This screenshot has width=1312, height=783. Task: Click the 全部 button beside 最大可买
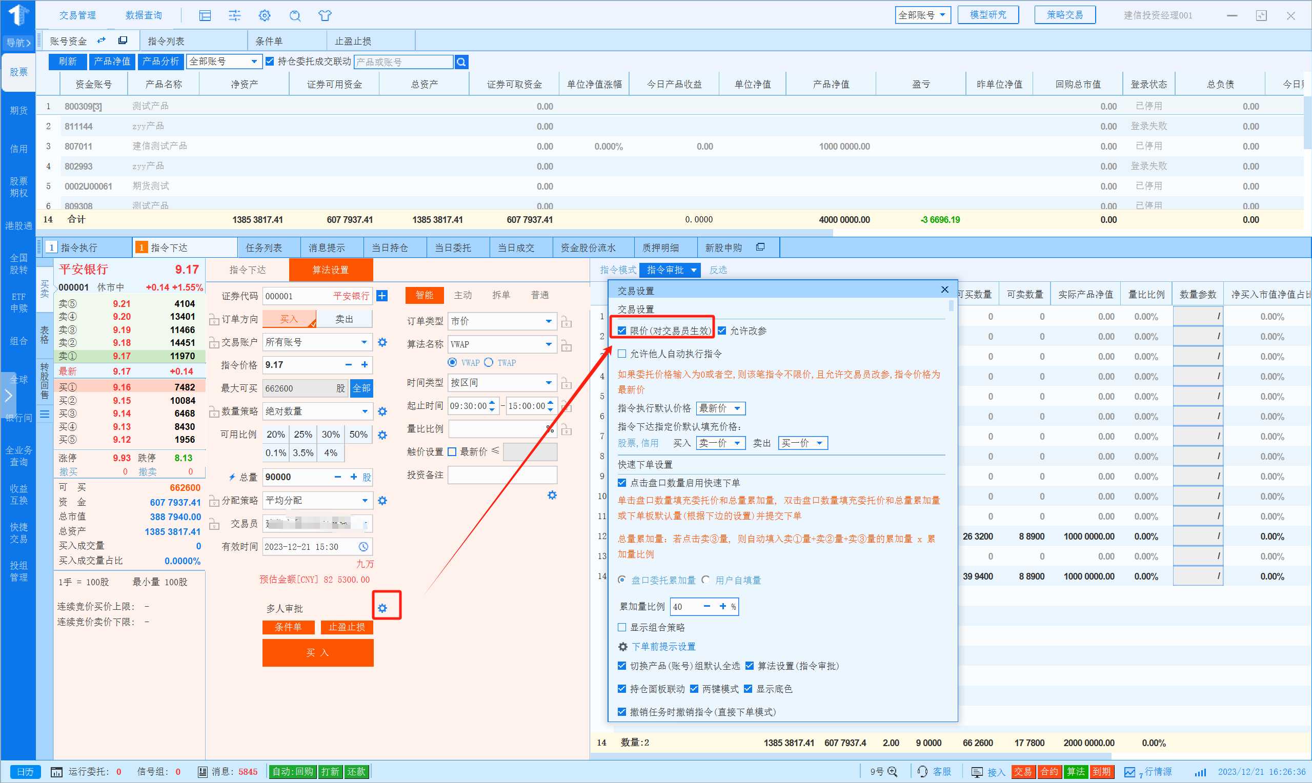(x=361, y=388)
